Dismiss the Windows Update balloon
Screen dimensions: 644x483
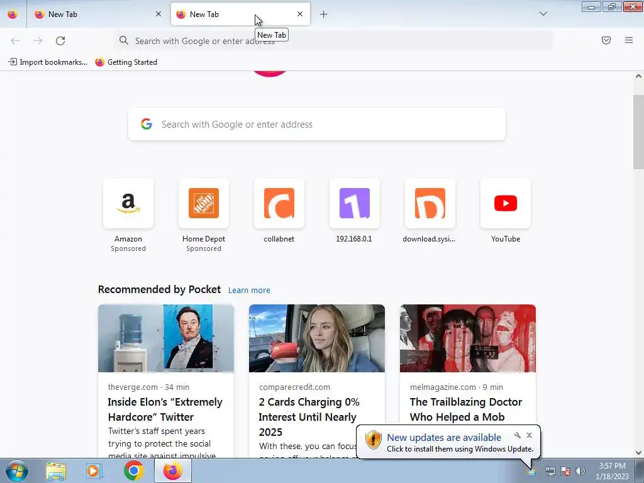tap(529, 435)
